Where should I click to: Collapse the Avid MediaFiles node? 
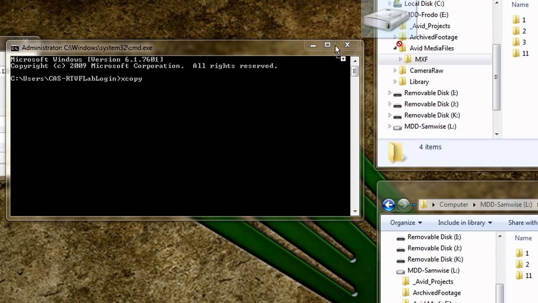pyautogui.click(x=395, y=48)
